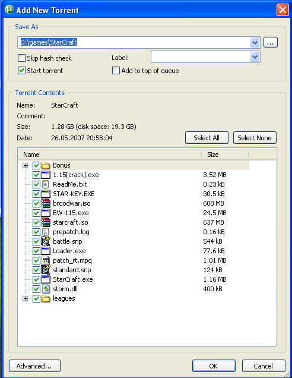292x378 pixels.
Task: Click the standard.snp file icon
Action: 46,270
